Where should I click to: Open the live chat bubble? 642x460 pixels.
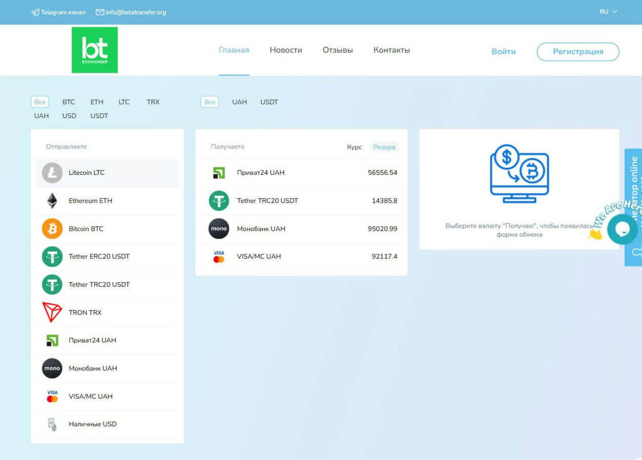coord(622,229)
